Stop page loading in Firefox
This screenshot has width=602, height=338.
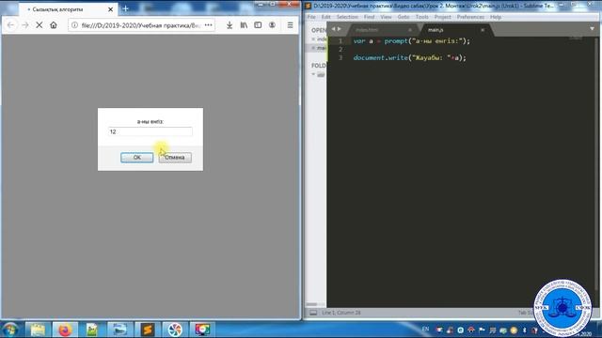pos(40,25)
